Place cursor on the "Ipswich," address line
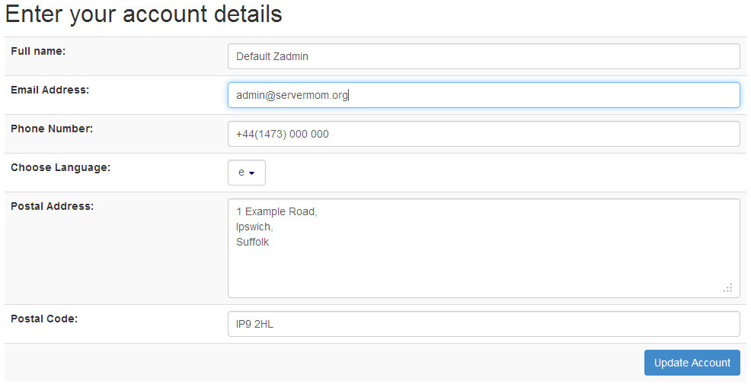This screenshot has width=751, height=387. click(x=254, y=227)
